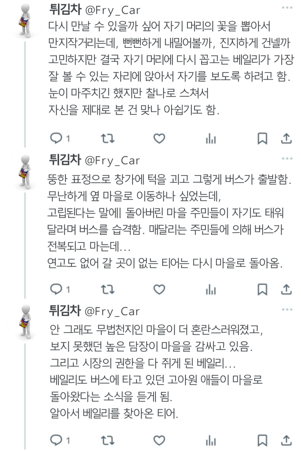The height and width of the screenshot is (451, 301).
Task: Share the first tweet in the thread
Action: 286,139
